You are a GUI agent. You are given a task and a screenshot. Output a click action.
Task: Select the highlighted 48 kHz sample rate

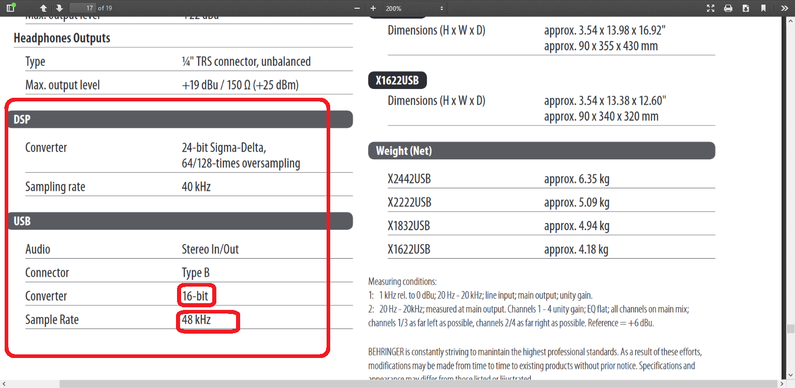(x=196, y=320)
